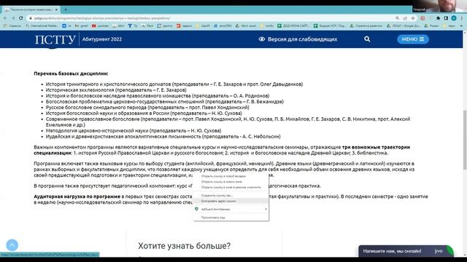Choose Копировать адрес ссылки

(x=231, y=201)
